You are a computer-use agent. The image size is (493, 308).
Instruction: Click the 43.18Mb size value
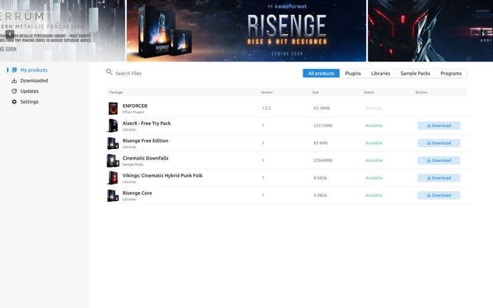coord(322,108)
